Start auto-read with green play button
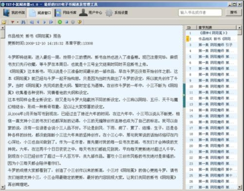Viewport: 244px width, 191px height. point(60,22)
